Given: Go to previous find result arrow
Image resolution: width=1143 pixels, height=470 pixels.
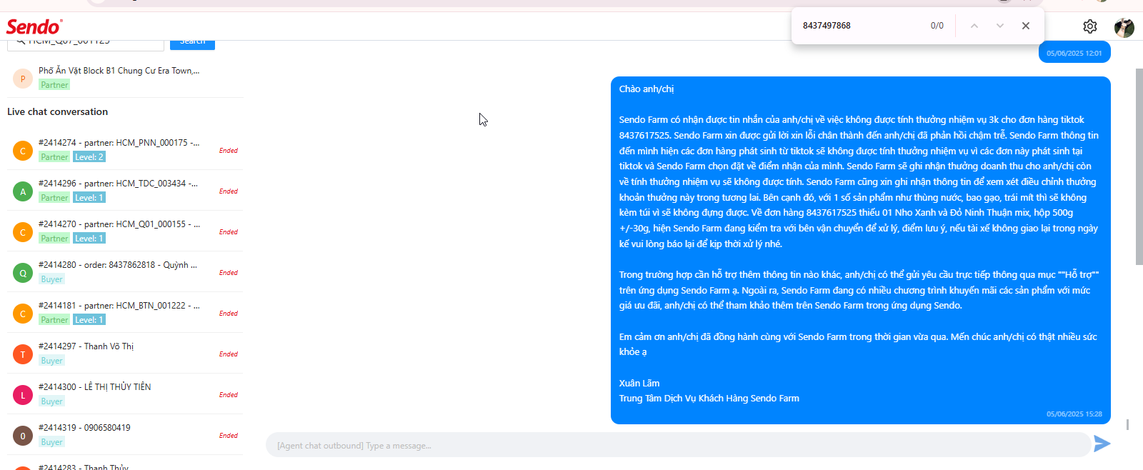Looking at the screenshot, I should point(974,26).
